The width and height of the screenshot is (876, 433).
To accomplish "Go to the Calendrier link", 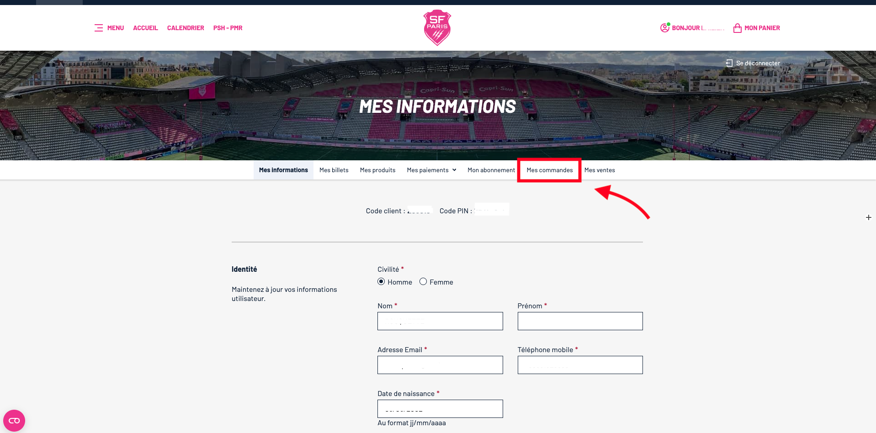I will pos(186,28).
